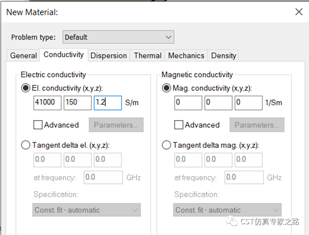Open the Problem type dropdown
The image size is (309, 235).
(x=118, y=37)
